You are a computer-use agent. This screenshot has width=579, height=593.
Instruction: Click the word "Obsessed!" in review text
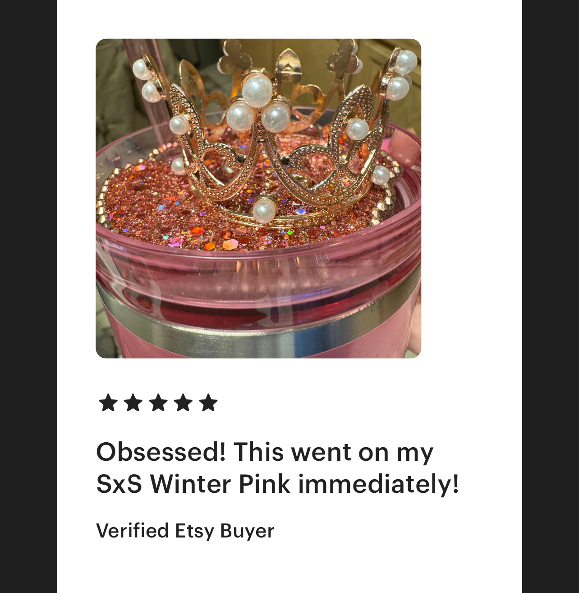(x=161, y=452)
